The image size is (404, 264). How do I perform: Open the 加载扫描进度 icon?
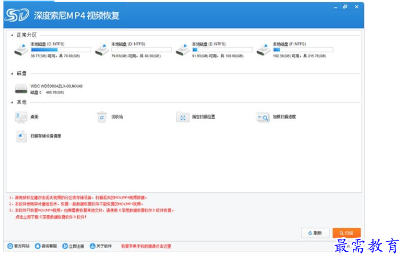tap(263, 117)
